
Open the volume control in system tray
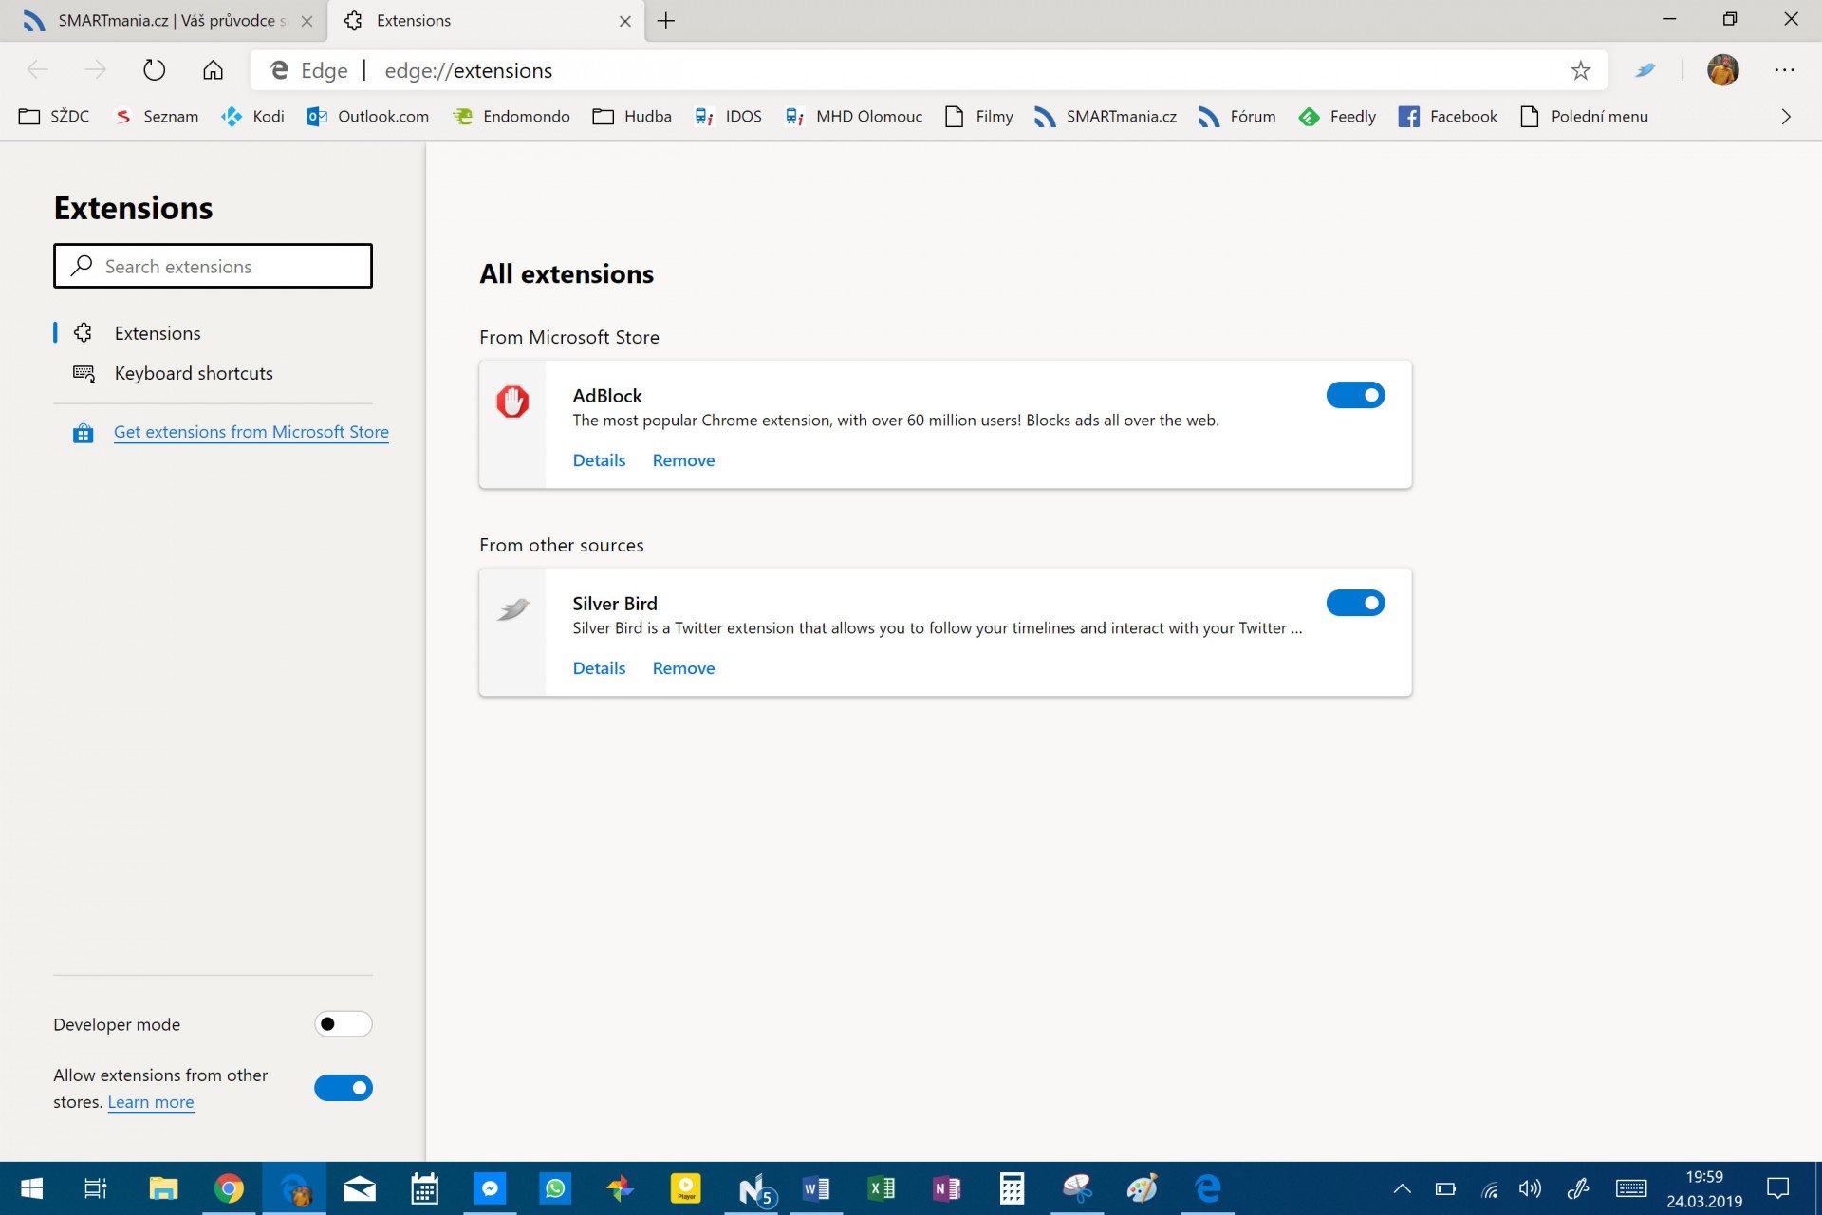1530,1188
